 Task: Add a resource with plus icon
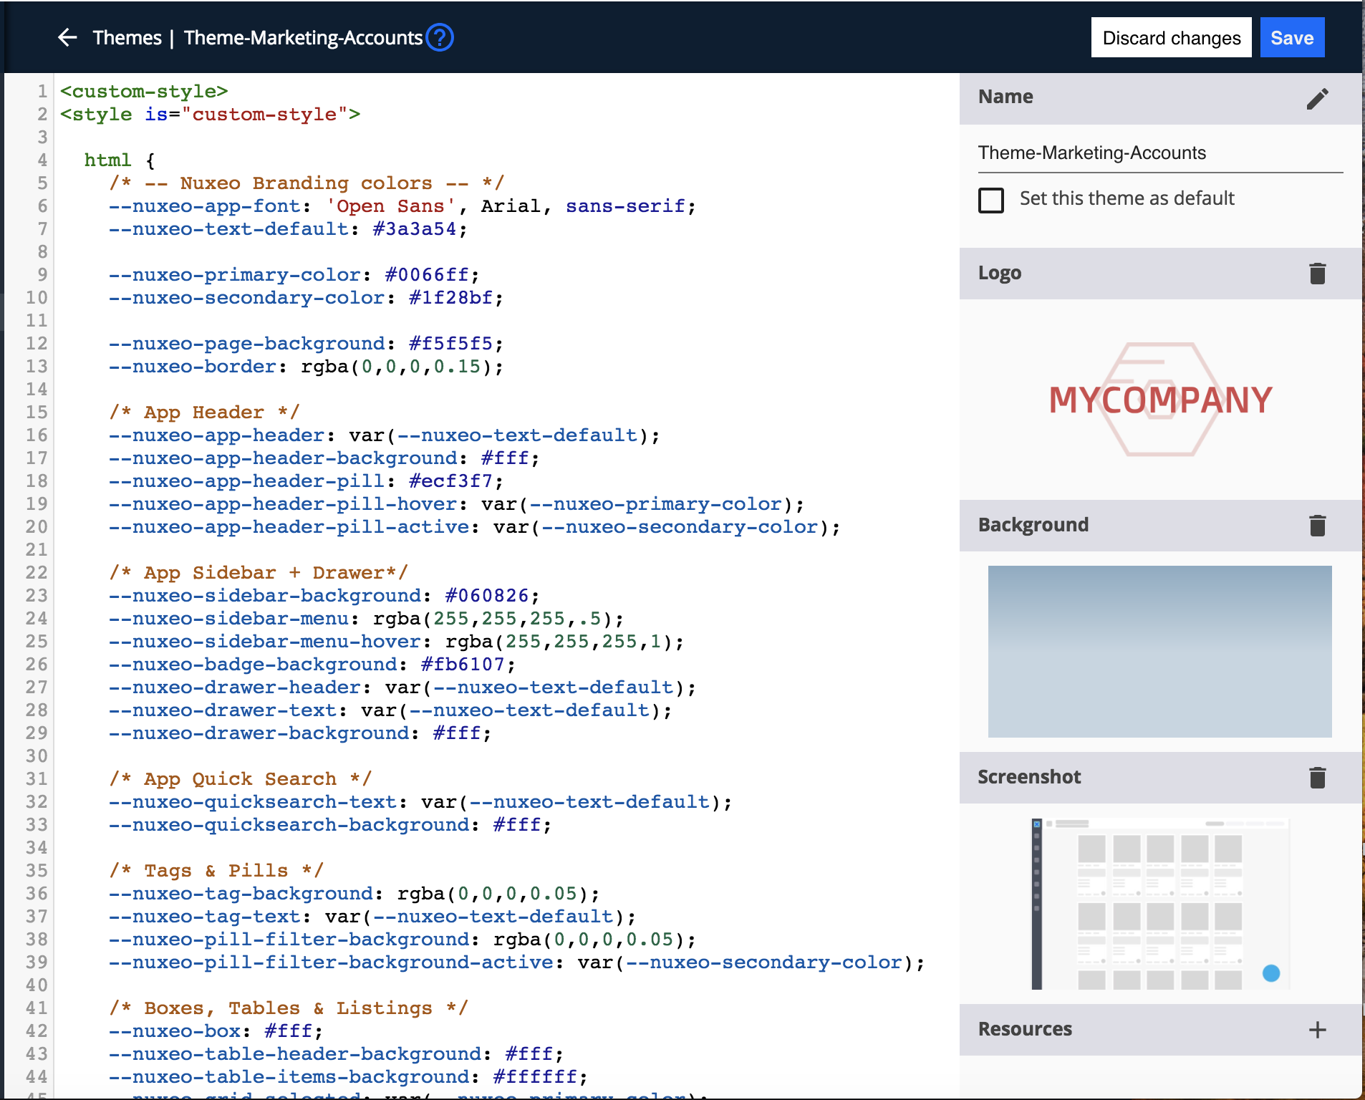point(1317,1030)
